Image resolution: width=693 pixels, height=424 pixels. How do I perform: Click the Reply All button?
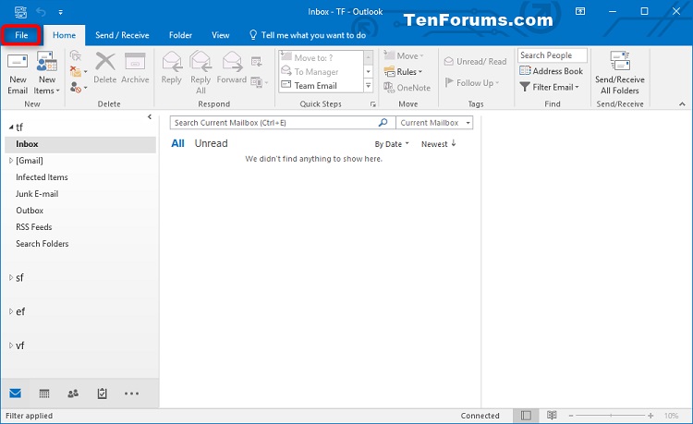click(x=201, y=73)
